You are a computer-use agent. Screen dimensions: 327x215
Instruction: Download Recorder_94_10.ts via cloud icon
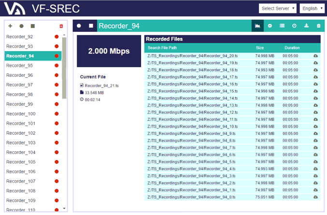(x=315, y=127)
